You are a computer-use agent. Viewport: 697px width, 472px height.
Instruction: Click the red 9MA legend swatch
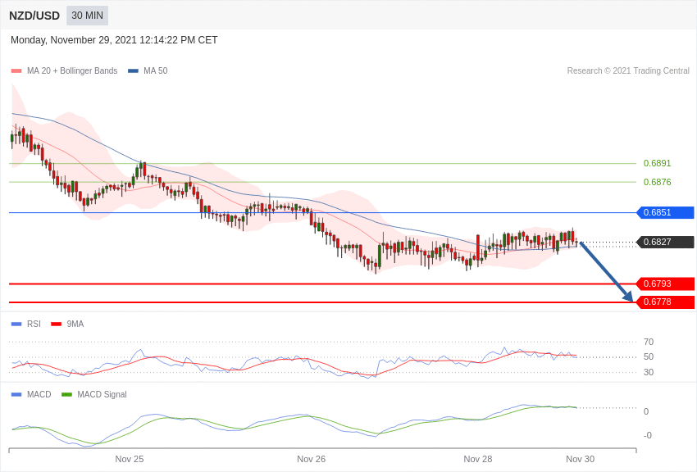[x=56, y=324]
